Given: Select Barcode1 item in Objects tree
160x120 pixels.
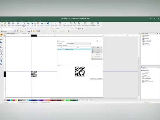Looking at the screenshot, I should [147, 72].
